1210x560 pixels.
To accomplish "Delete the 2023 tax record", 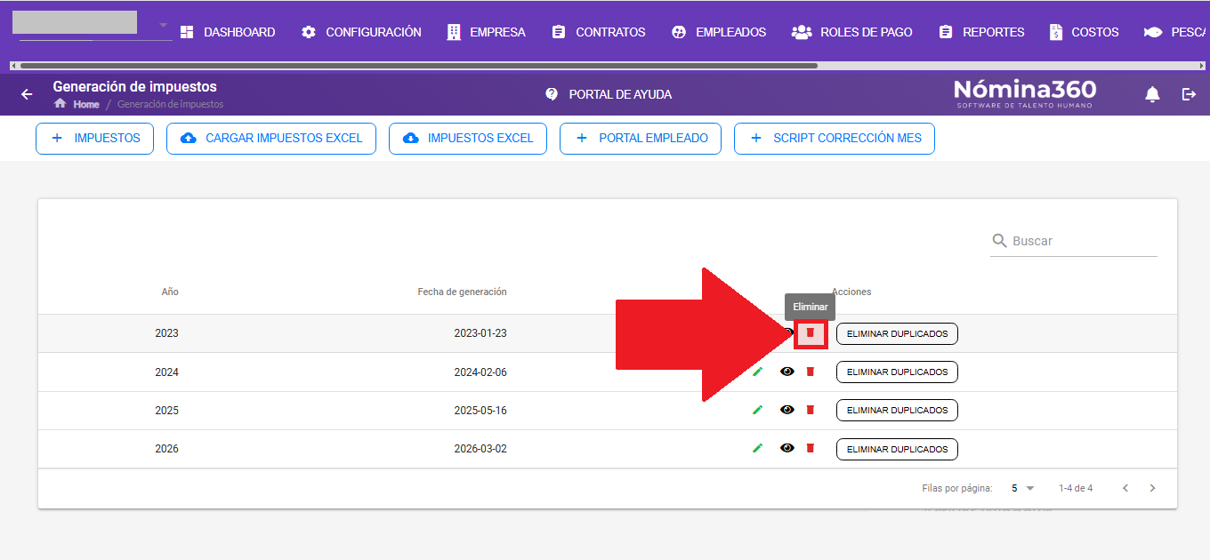I will click(x=810, y=332).
